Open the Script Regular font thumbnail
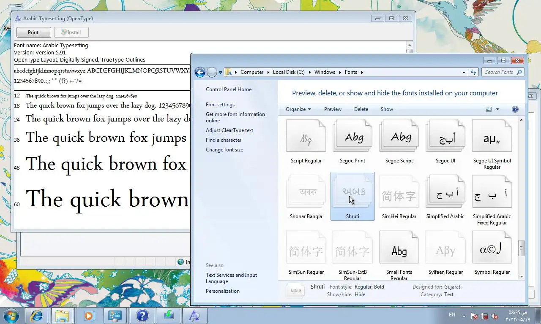 pos(306,136)
